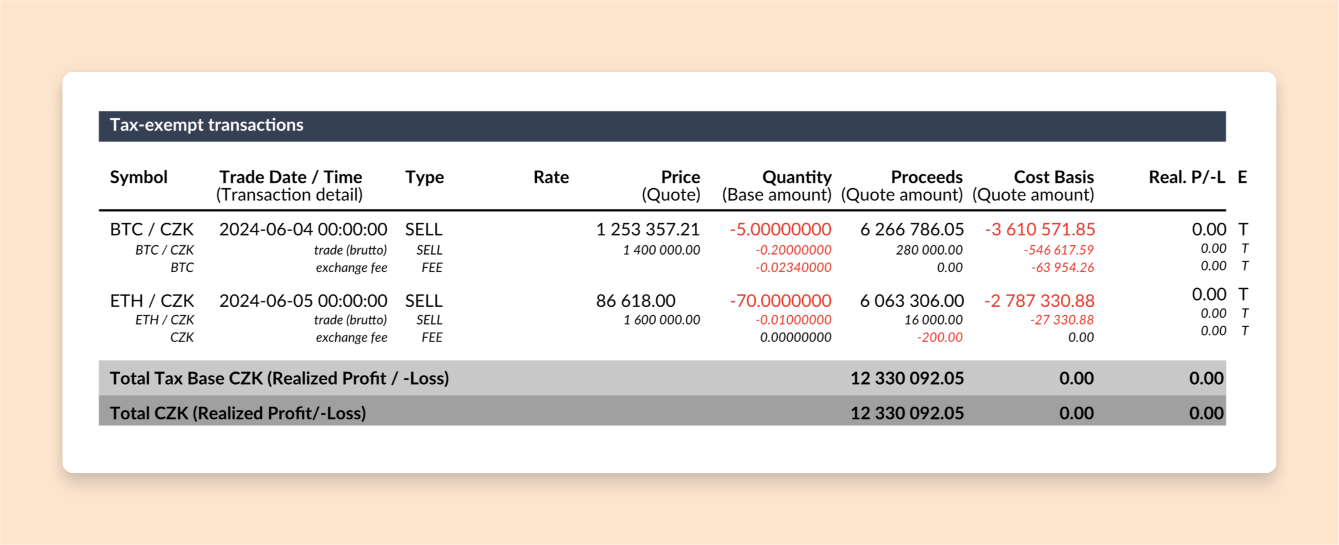
Task: Select the Trade Date / Time column header
Action: pos(290,186)
